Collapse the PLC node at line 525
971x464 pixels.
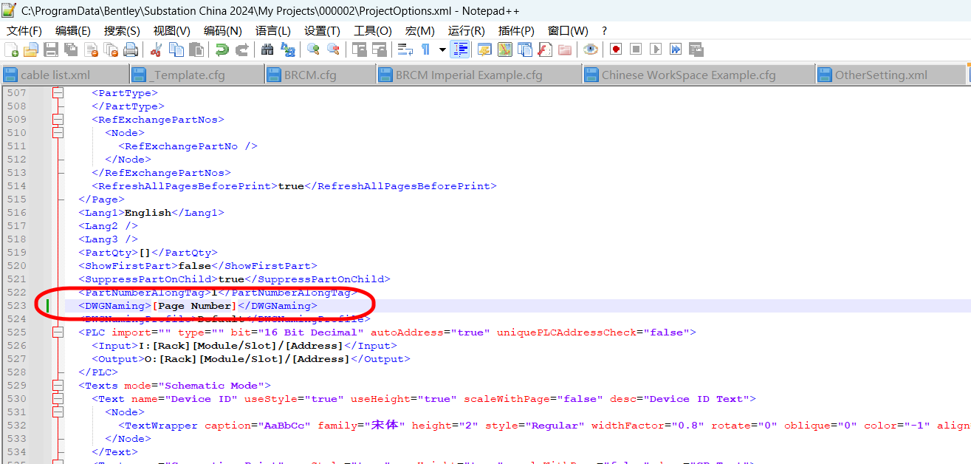[x=58, y=332]
